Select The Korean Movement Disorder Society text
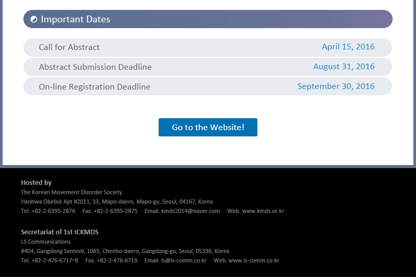416x277 pixels. tap(72, 192)
